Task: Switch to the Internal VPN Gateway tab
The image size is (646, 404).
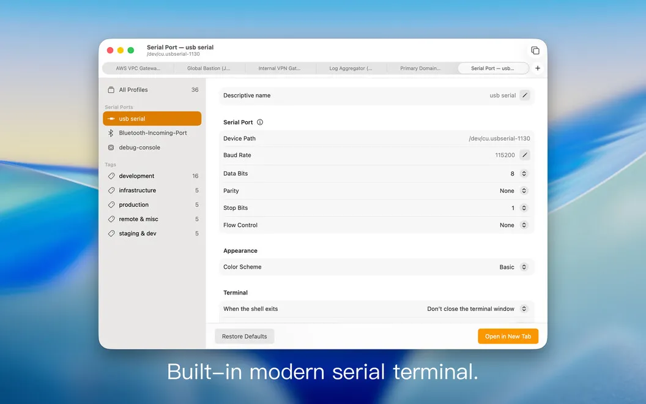Action: point(280,69)
